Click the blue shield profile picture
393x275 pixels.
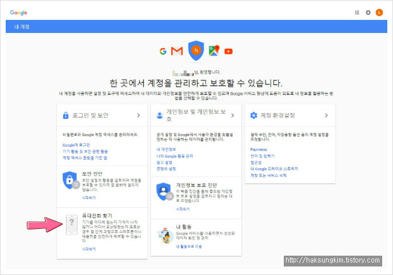[196, 51]
